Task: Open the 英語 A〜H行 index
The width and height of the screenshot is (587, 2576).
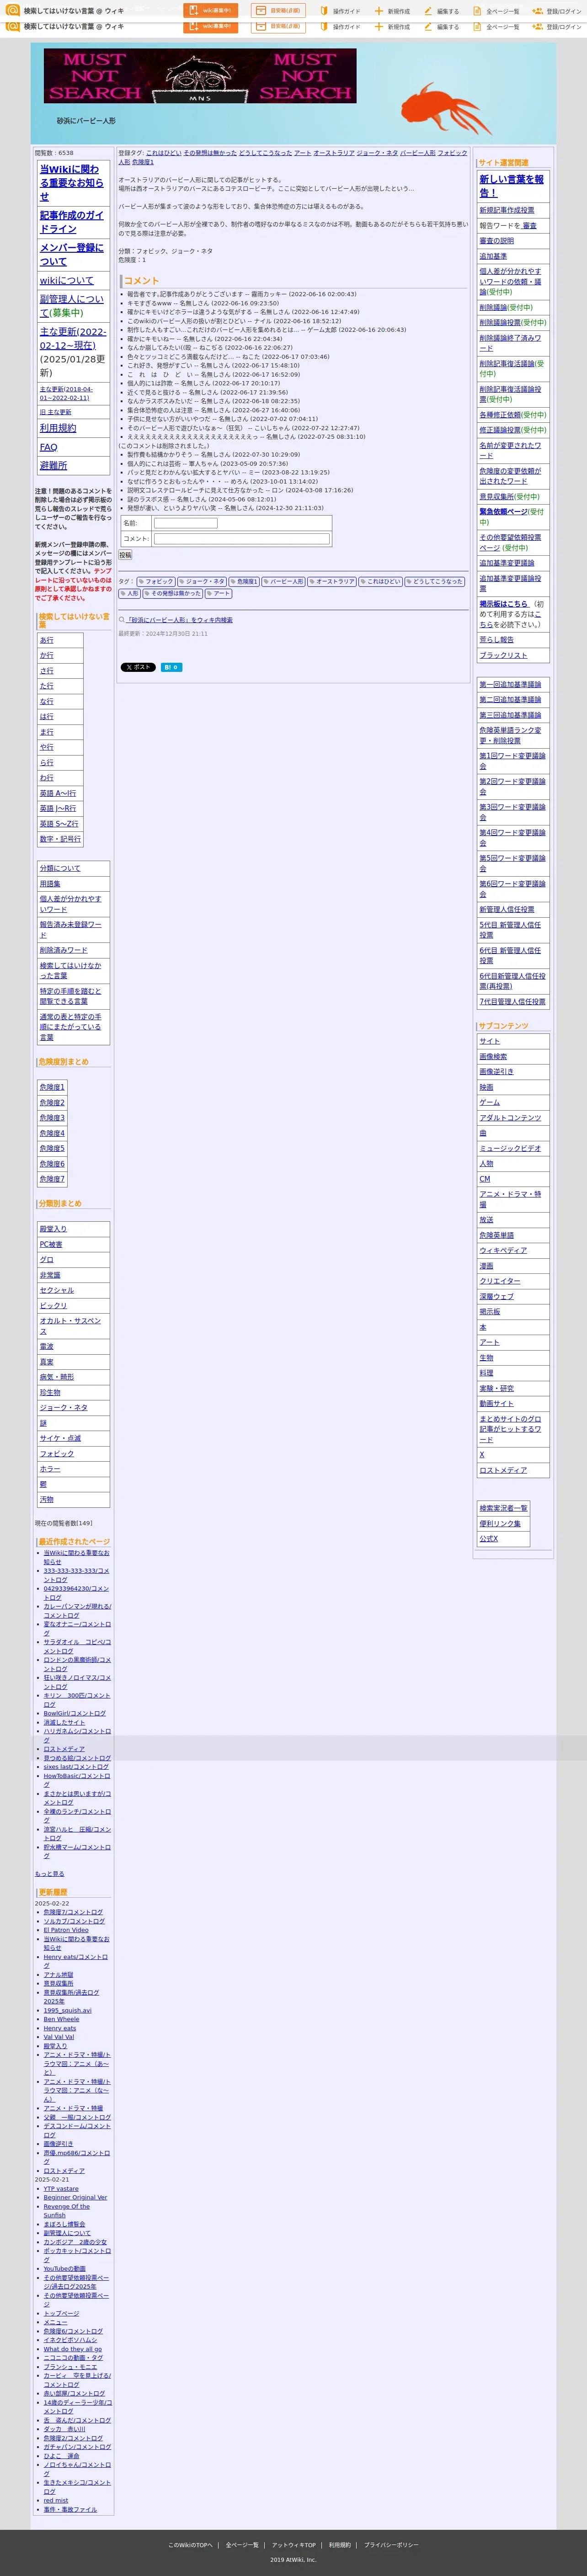Action: [58, 793]
